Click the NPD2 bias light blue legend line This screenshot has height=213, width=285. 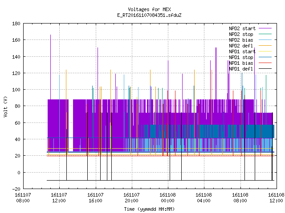pos(265,40)
